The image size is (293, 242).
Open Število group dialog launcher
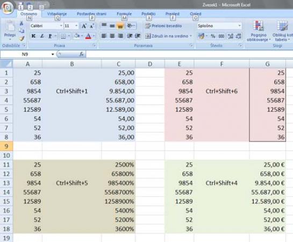(x=241, y=45)
